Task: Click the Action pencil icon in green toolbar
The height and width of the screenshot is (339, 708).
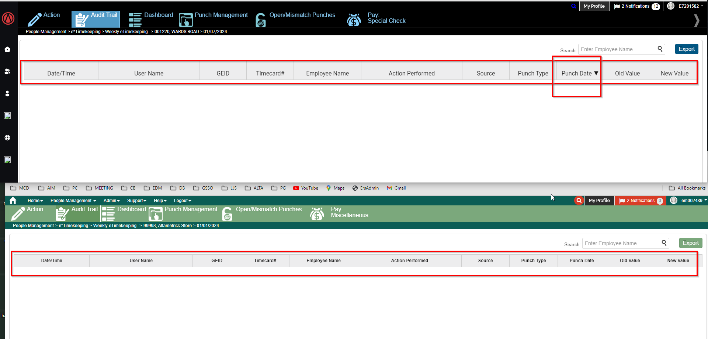Action: click(18, 214)
